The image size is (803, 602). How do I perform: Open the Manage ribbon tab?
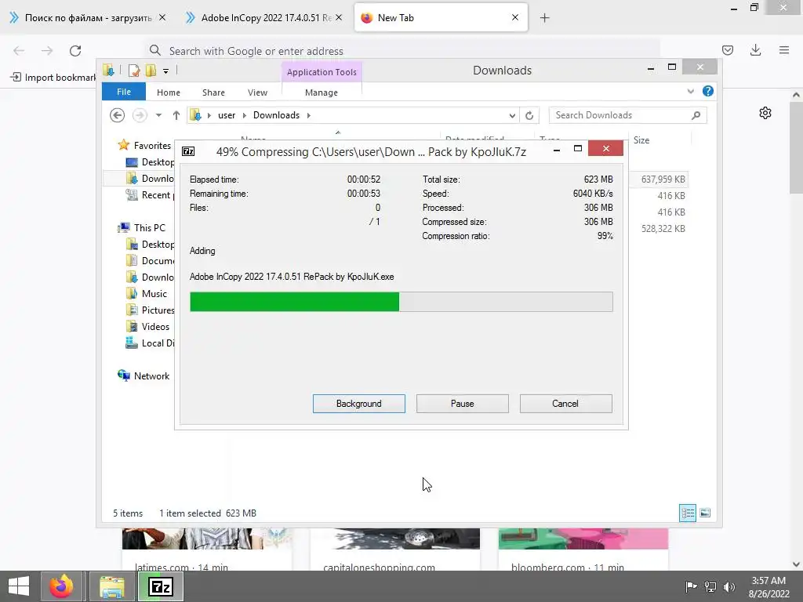click(321, 92)
